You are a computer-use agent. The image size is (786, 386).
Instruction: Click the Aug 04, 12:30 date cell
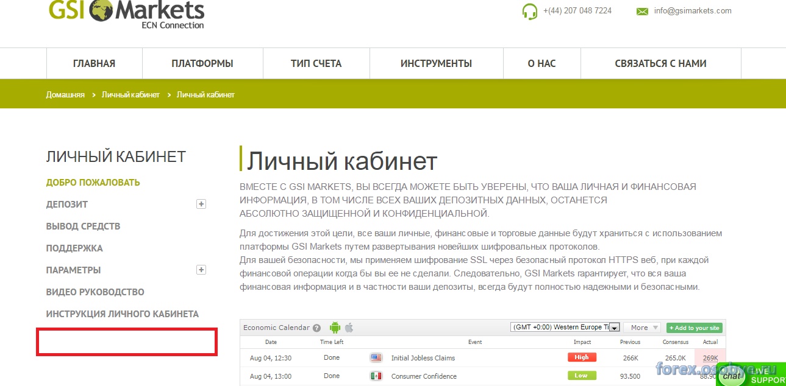coord(271,358)
